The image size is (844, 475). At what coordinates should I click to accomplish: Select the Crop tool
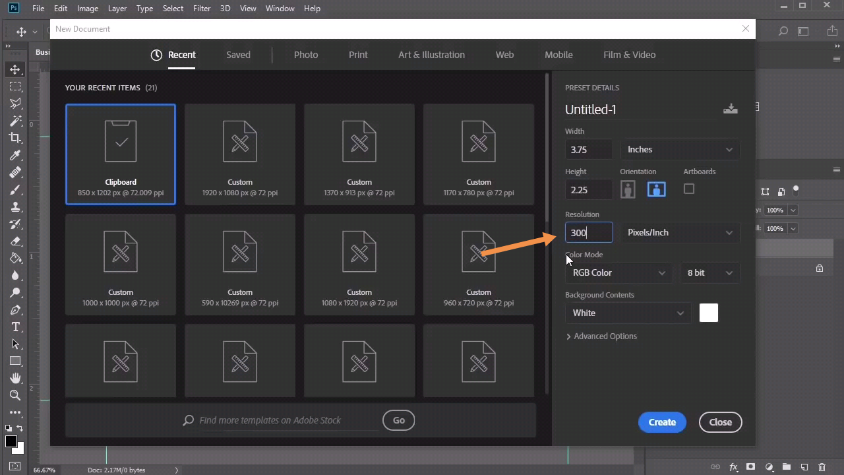pyautogui.click(x=15, y=138)
